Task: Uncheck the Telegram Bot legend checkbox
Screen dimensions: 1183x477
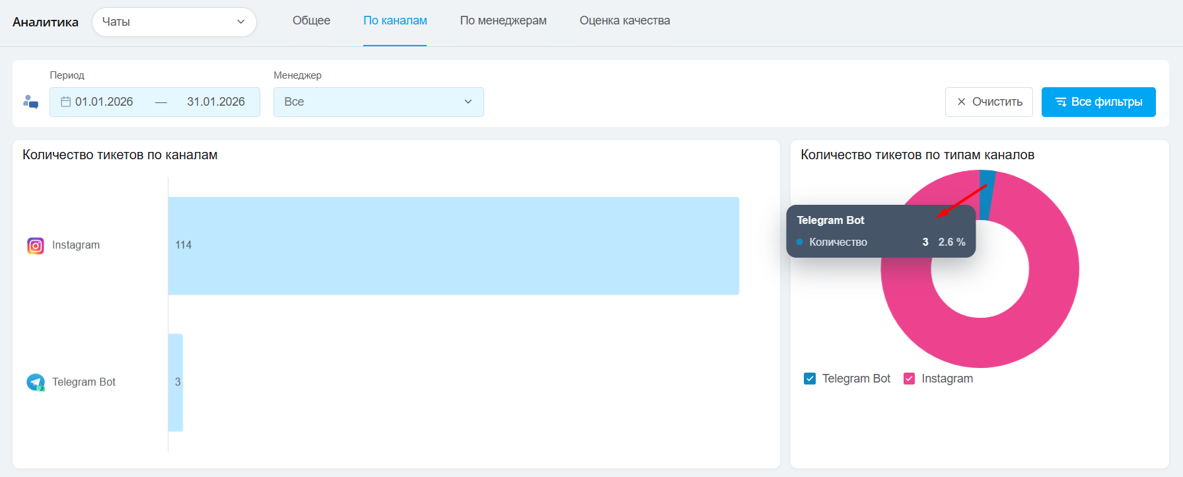Action: coord(810,379)
